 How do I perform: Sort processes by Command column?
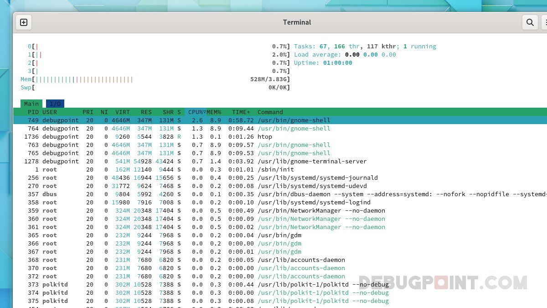[270, 112]
